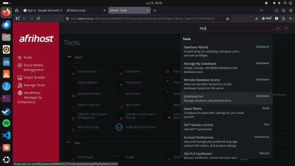295x166 pixels.
Task: Expand the list all tabs dropdown
Action: pyautogui.click(x=261, y=10)
